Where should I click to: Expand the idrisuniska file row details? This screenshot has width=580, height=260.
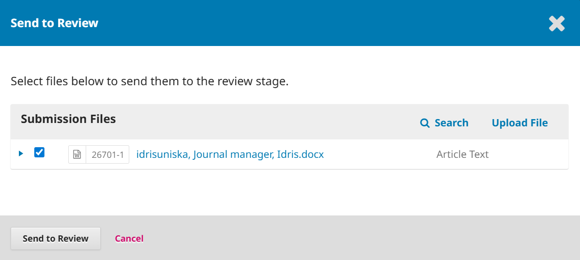tap(21, 153)
